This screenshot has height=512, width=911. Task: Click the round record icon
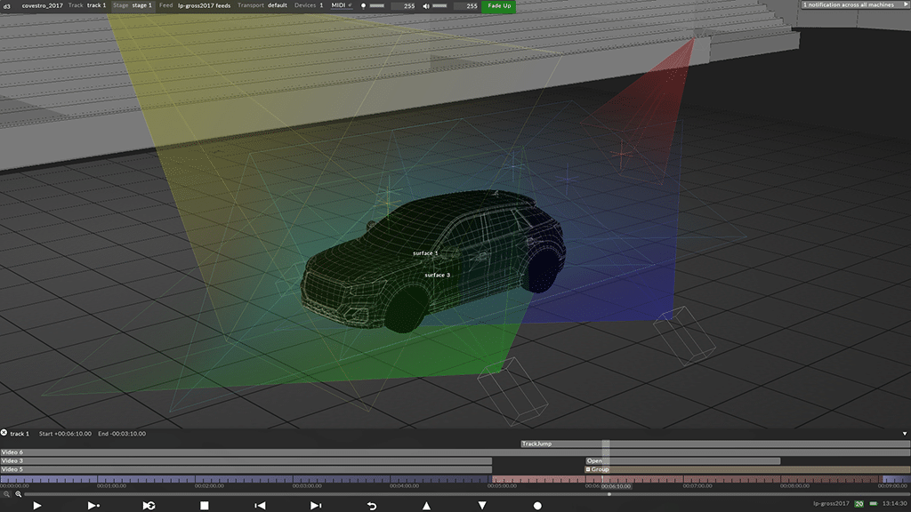click(537, 505)
